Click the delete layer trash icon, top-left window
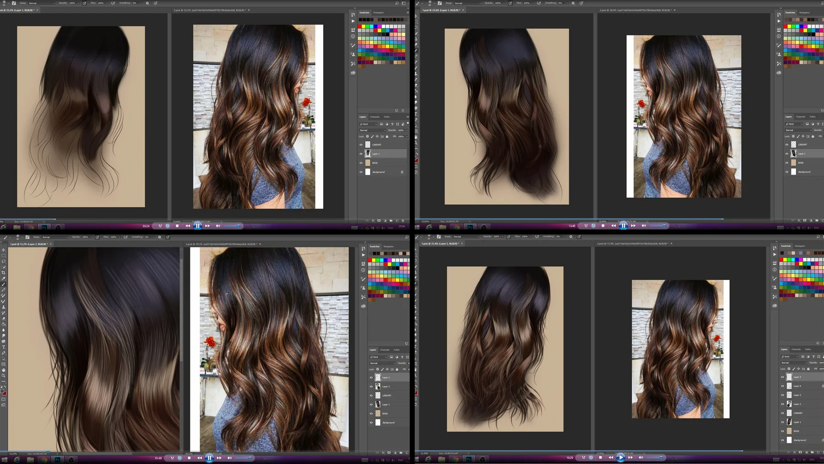Screen dimensions: 824x464 pos(403,221)
